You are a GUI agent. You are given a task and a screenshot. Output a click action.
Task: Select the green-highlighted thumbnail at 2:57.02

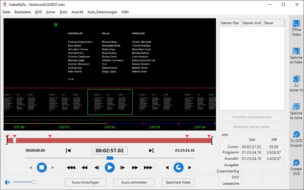tap(110, 102)
